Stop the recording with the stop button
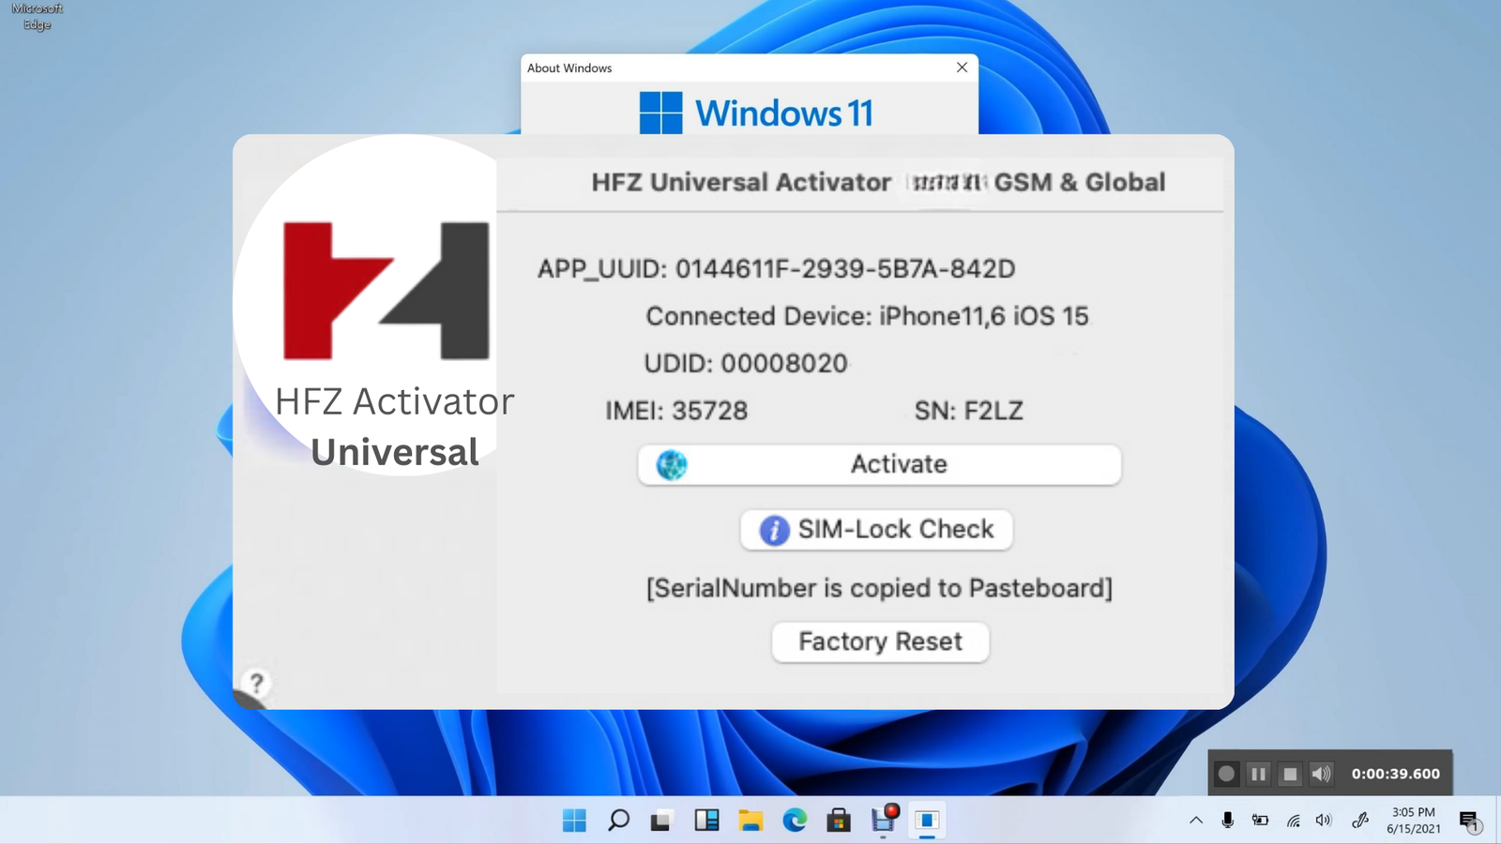Viewport: 1501px width, 844px height. (1290, 774)
